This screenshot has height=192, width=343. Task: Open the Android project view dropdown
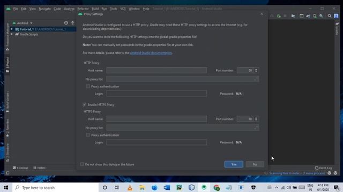click(x=23, y=23)
